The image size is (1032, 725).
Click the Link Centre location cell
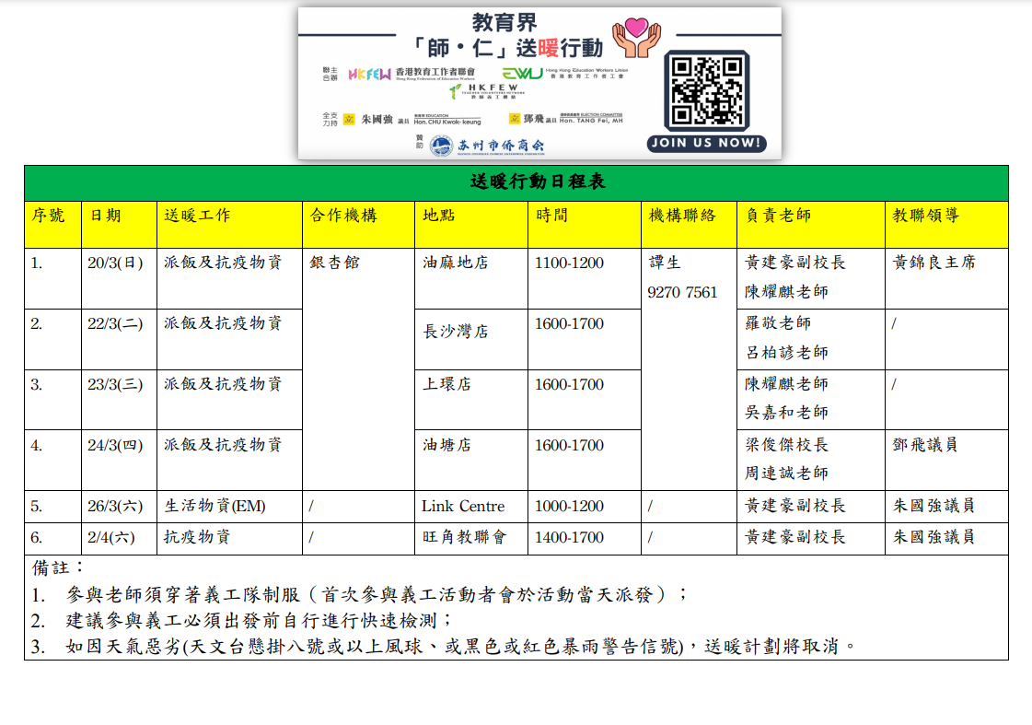463,506
